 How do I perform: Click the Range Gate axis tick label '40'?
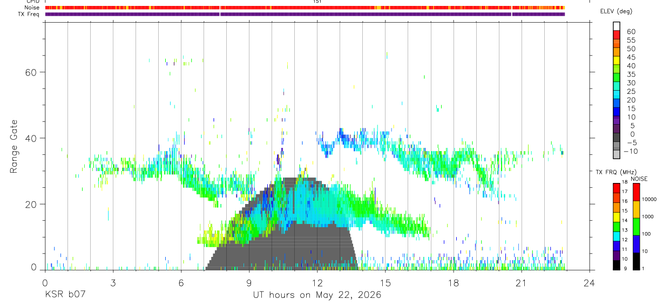point(31,138)
